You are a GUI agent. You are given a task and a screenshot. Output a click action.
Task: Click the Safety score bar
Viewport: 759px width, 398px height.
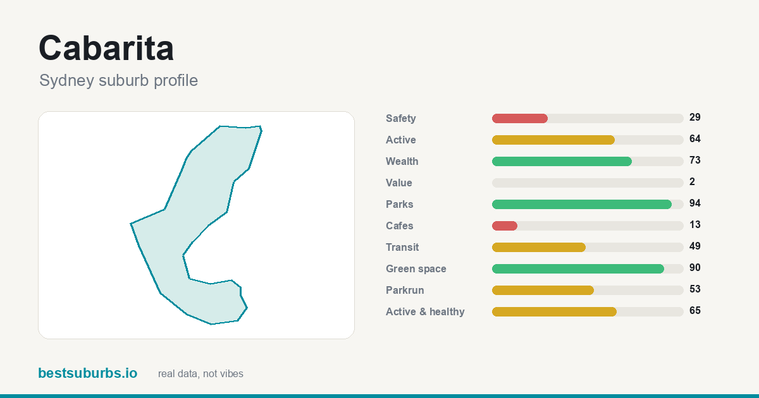[x=588, y=118]
